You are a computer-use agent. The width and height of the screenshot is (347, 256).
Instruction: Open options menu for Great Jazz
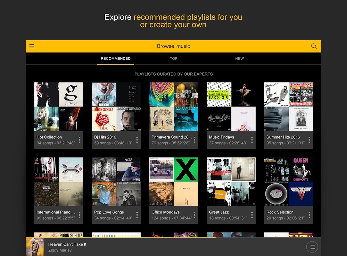[x=252, y=215]
